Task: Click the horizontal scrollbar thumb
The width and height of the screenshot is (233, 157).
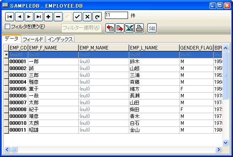Action: coord(14,149)
